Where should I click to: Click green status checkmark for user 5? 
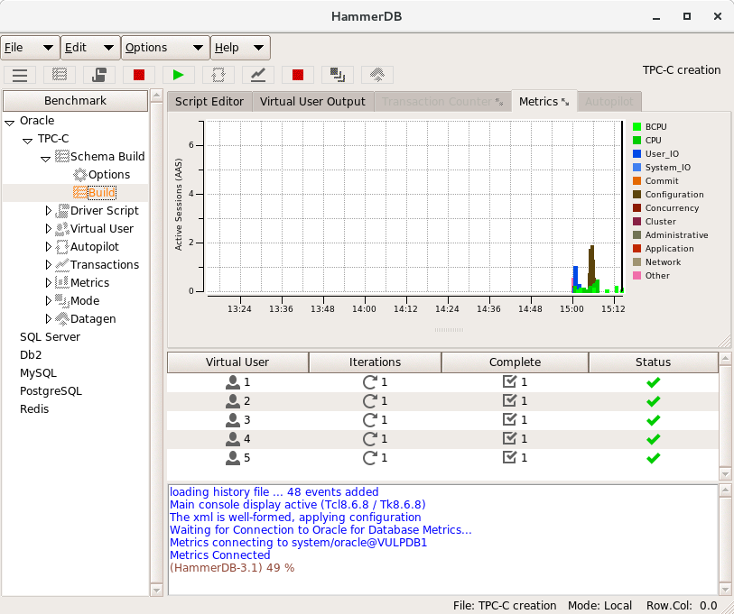653,458
